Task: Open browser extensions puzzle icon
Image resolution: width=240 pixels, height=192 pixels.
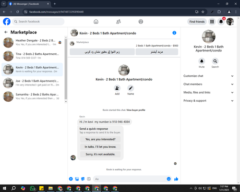Action: (219, 12)
